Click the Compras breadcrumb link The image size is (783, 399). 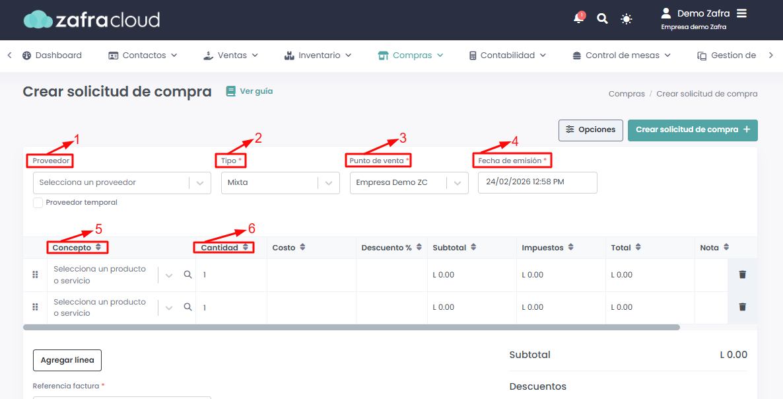627,94
